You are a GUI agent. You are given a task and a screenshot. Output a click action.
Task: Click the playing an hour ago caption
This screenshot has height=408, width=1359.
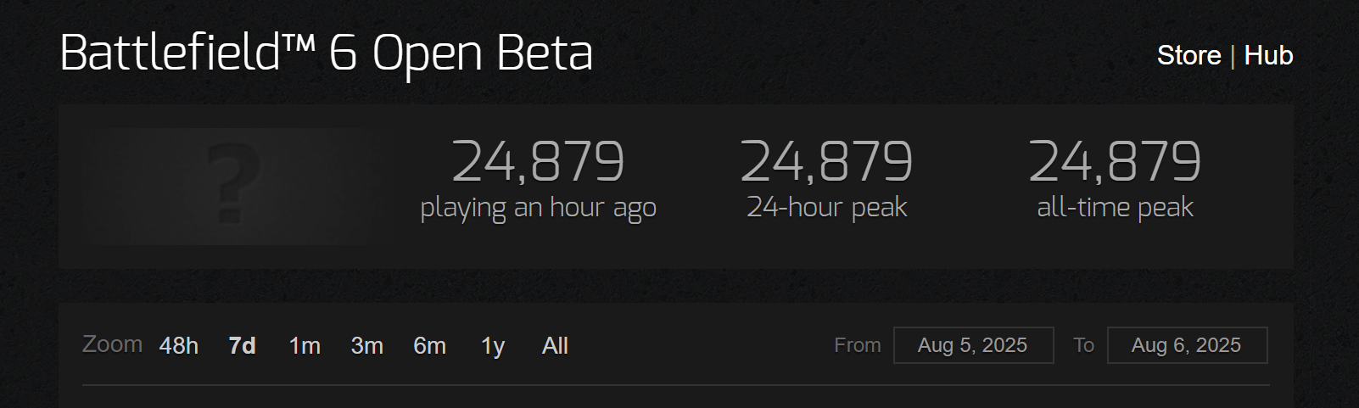point(539,208)
